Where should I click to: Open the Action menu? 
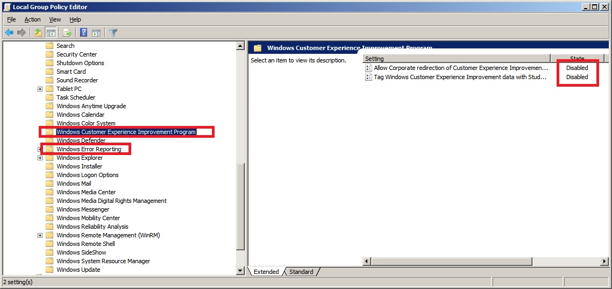[32, 19]
